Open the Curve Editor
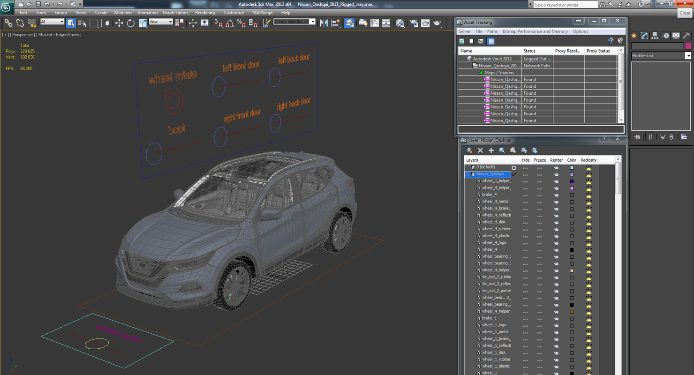This screenshot has width=694, height=375. click(x=375, y=22)
